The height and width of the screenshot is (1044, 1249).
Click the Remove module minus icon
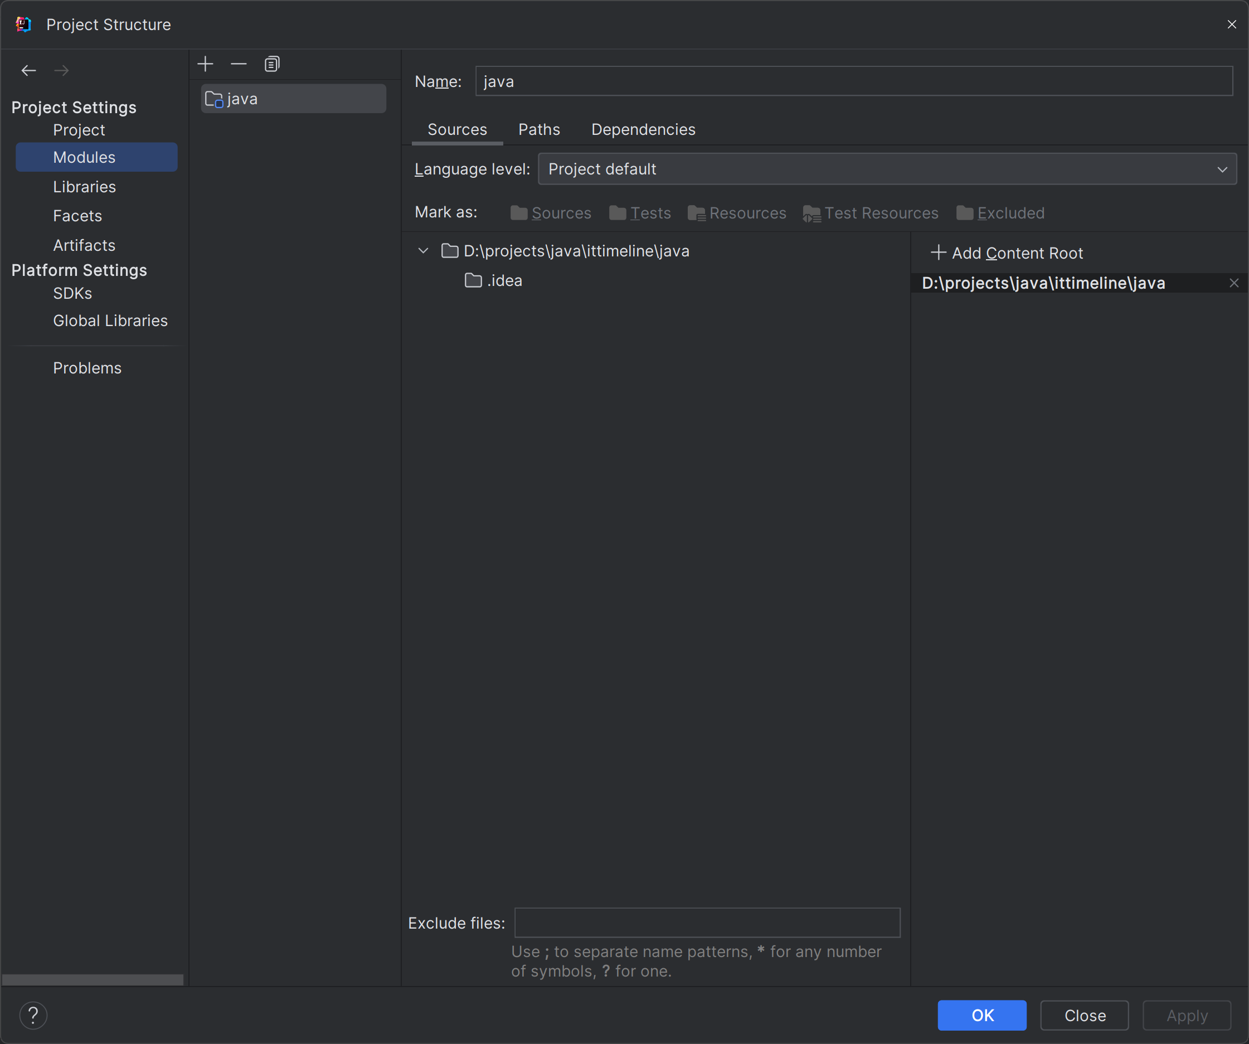[x=239, y=64]
